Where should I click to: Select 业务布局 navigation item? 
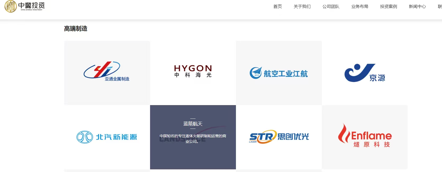click(360, 7)
